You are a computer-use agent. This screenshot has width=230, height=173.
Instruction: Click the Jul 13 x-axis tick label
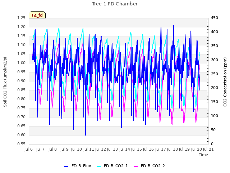[x=112, y=149]
